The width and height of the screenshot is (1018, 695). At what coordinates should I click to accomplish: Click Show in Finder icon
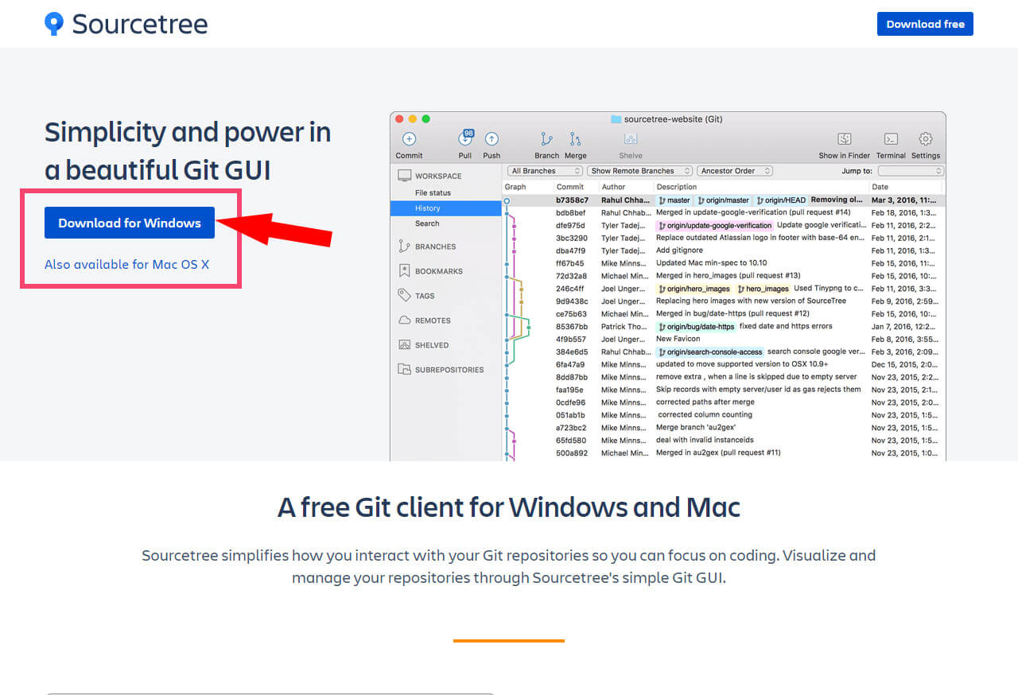845,139
